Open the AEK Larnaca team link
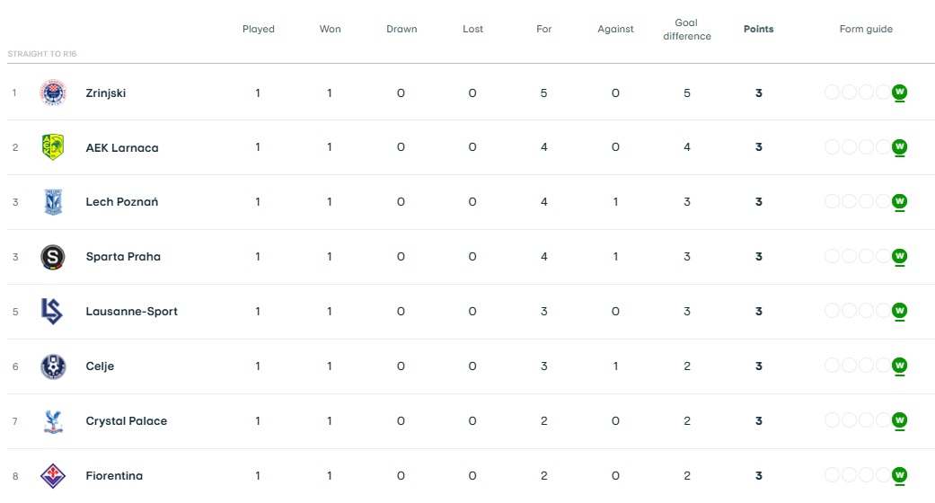 (x=121, y=147)
